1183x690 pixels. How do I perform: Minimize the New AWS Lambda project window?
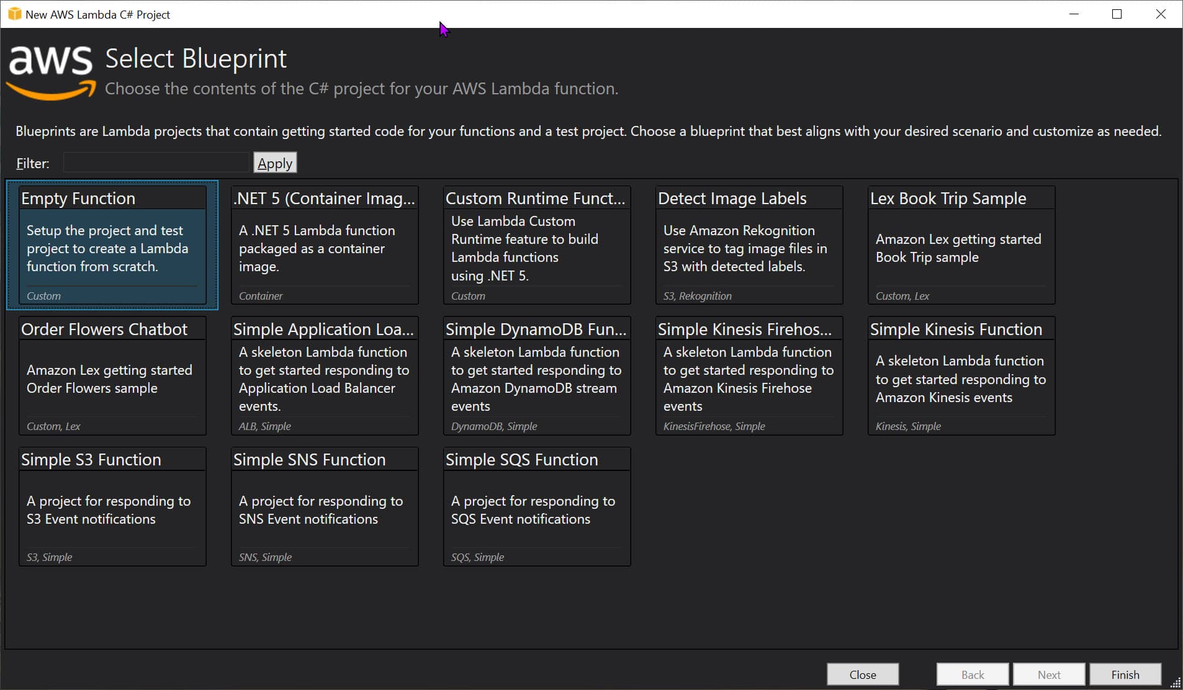click(x=1074, y=14)
